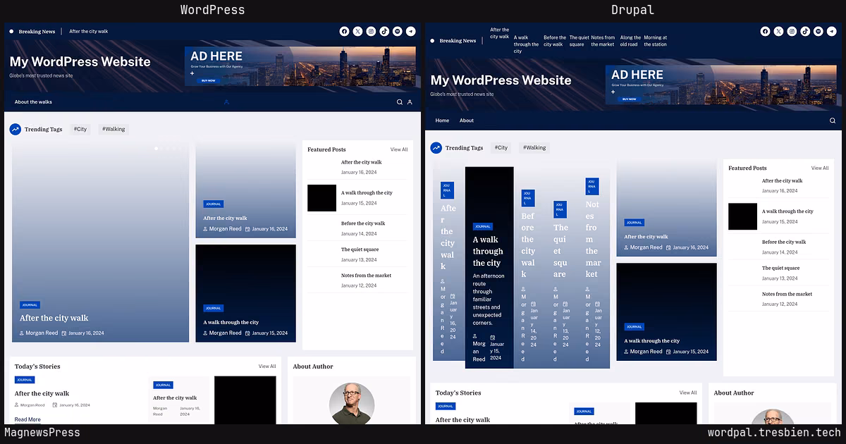
Task: Select the About menu item in Drupal
Action: (x=467, y=121)
